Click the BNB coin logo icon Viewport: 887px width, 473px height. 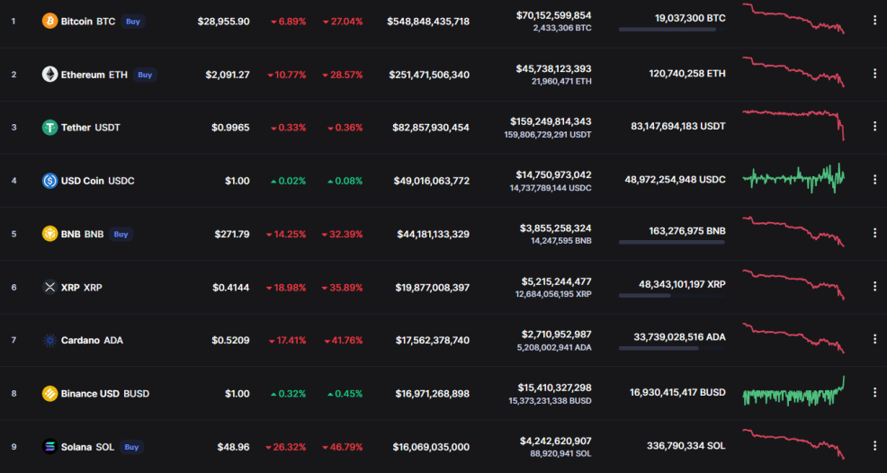click(x=49, y=234)
